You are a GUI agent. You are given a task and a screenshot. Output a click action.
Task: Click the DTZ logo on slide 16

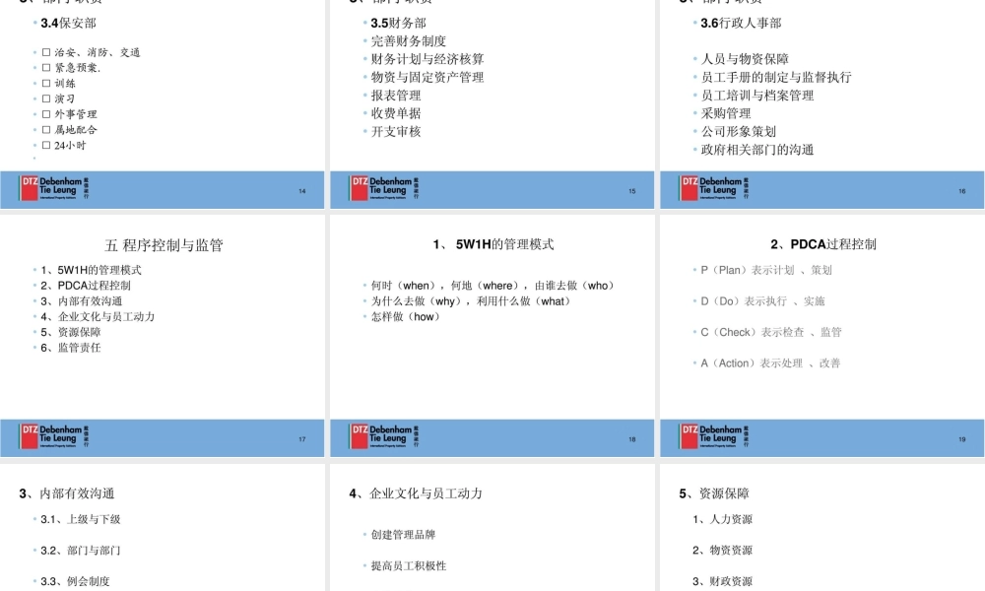pyautogui.click(x=714, y=188)
